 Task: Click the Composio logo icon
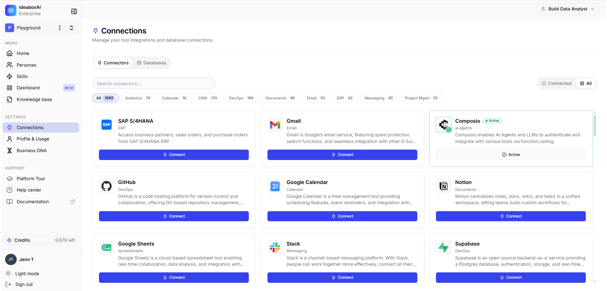444,124
